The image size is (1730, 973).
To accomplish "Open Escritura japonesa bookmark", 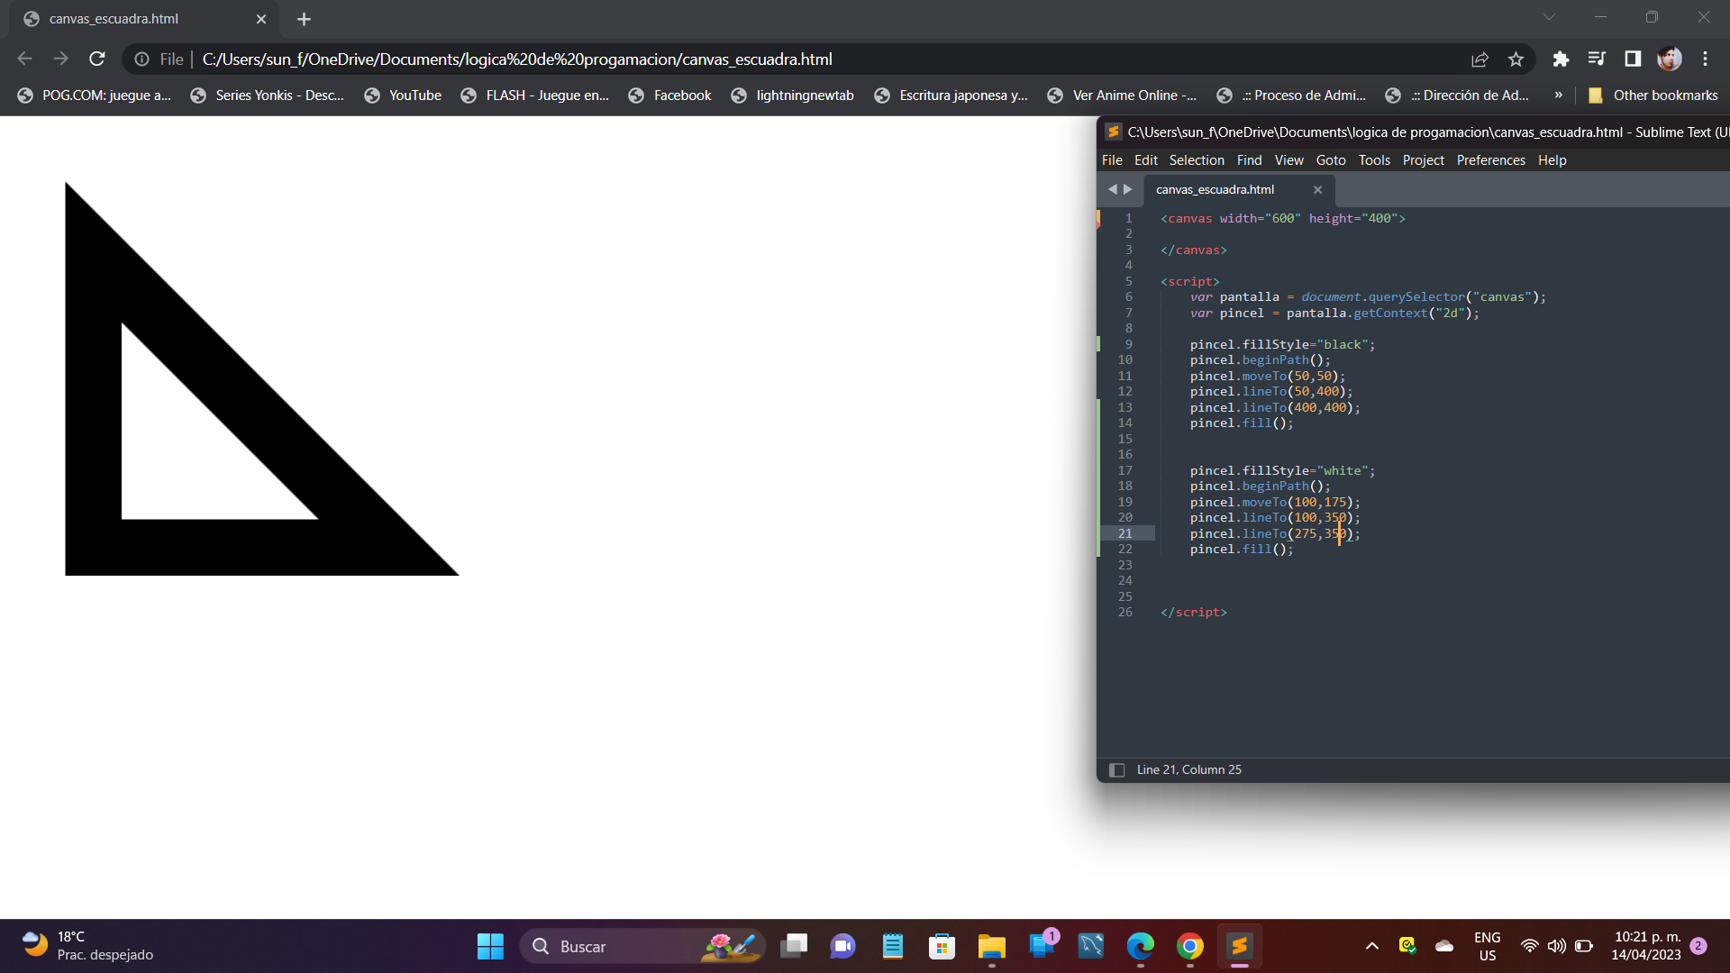I will [x=951, y=95].
